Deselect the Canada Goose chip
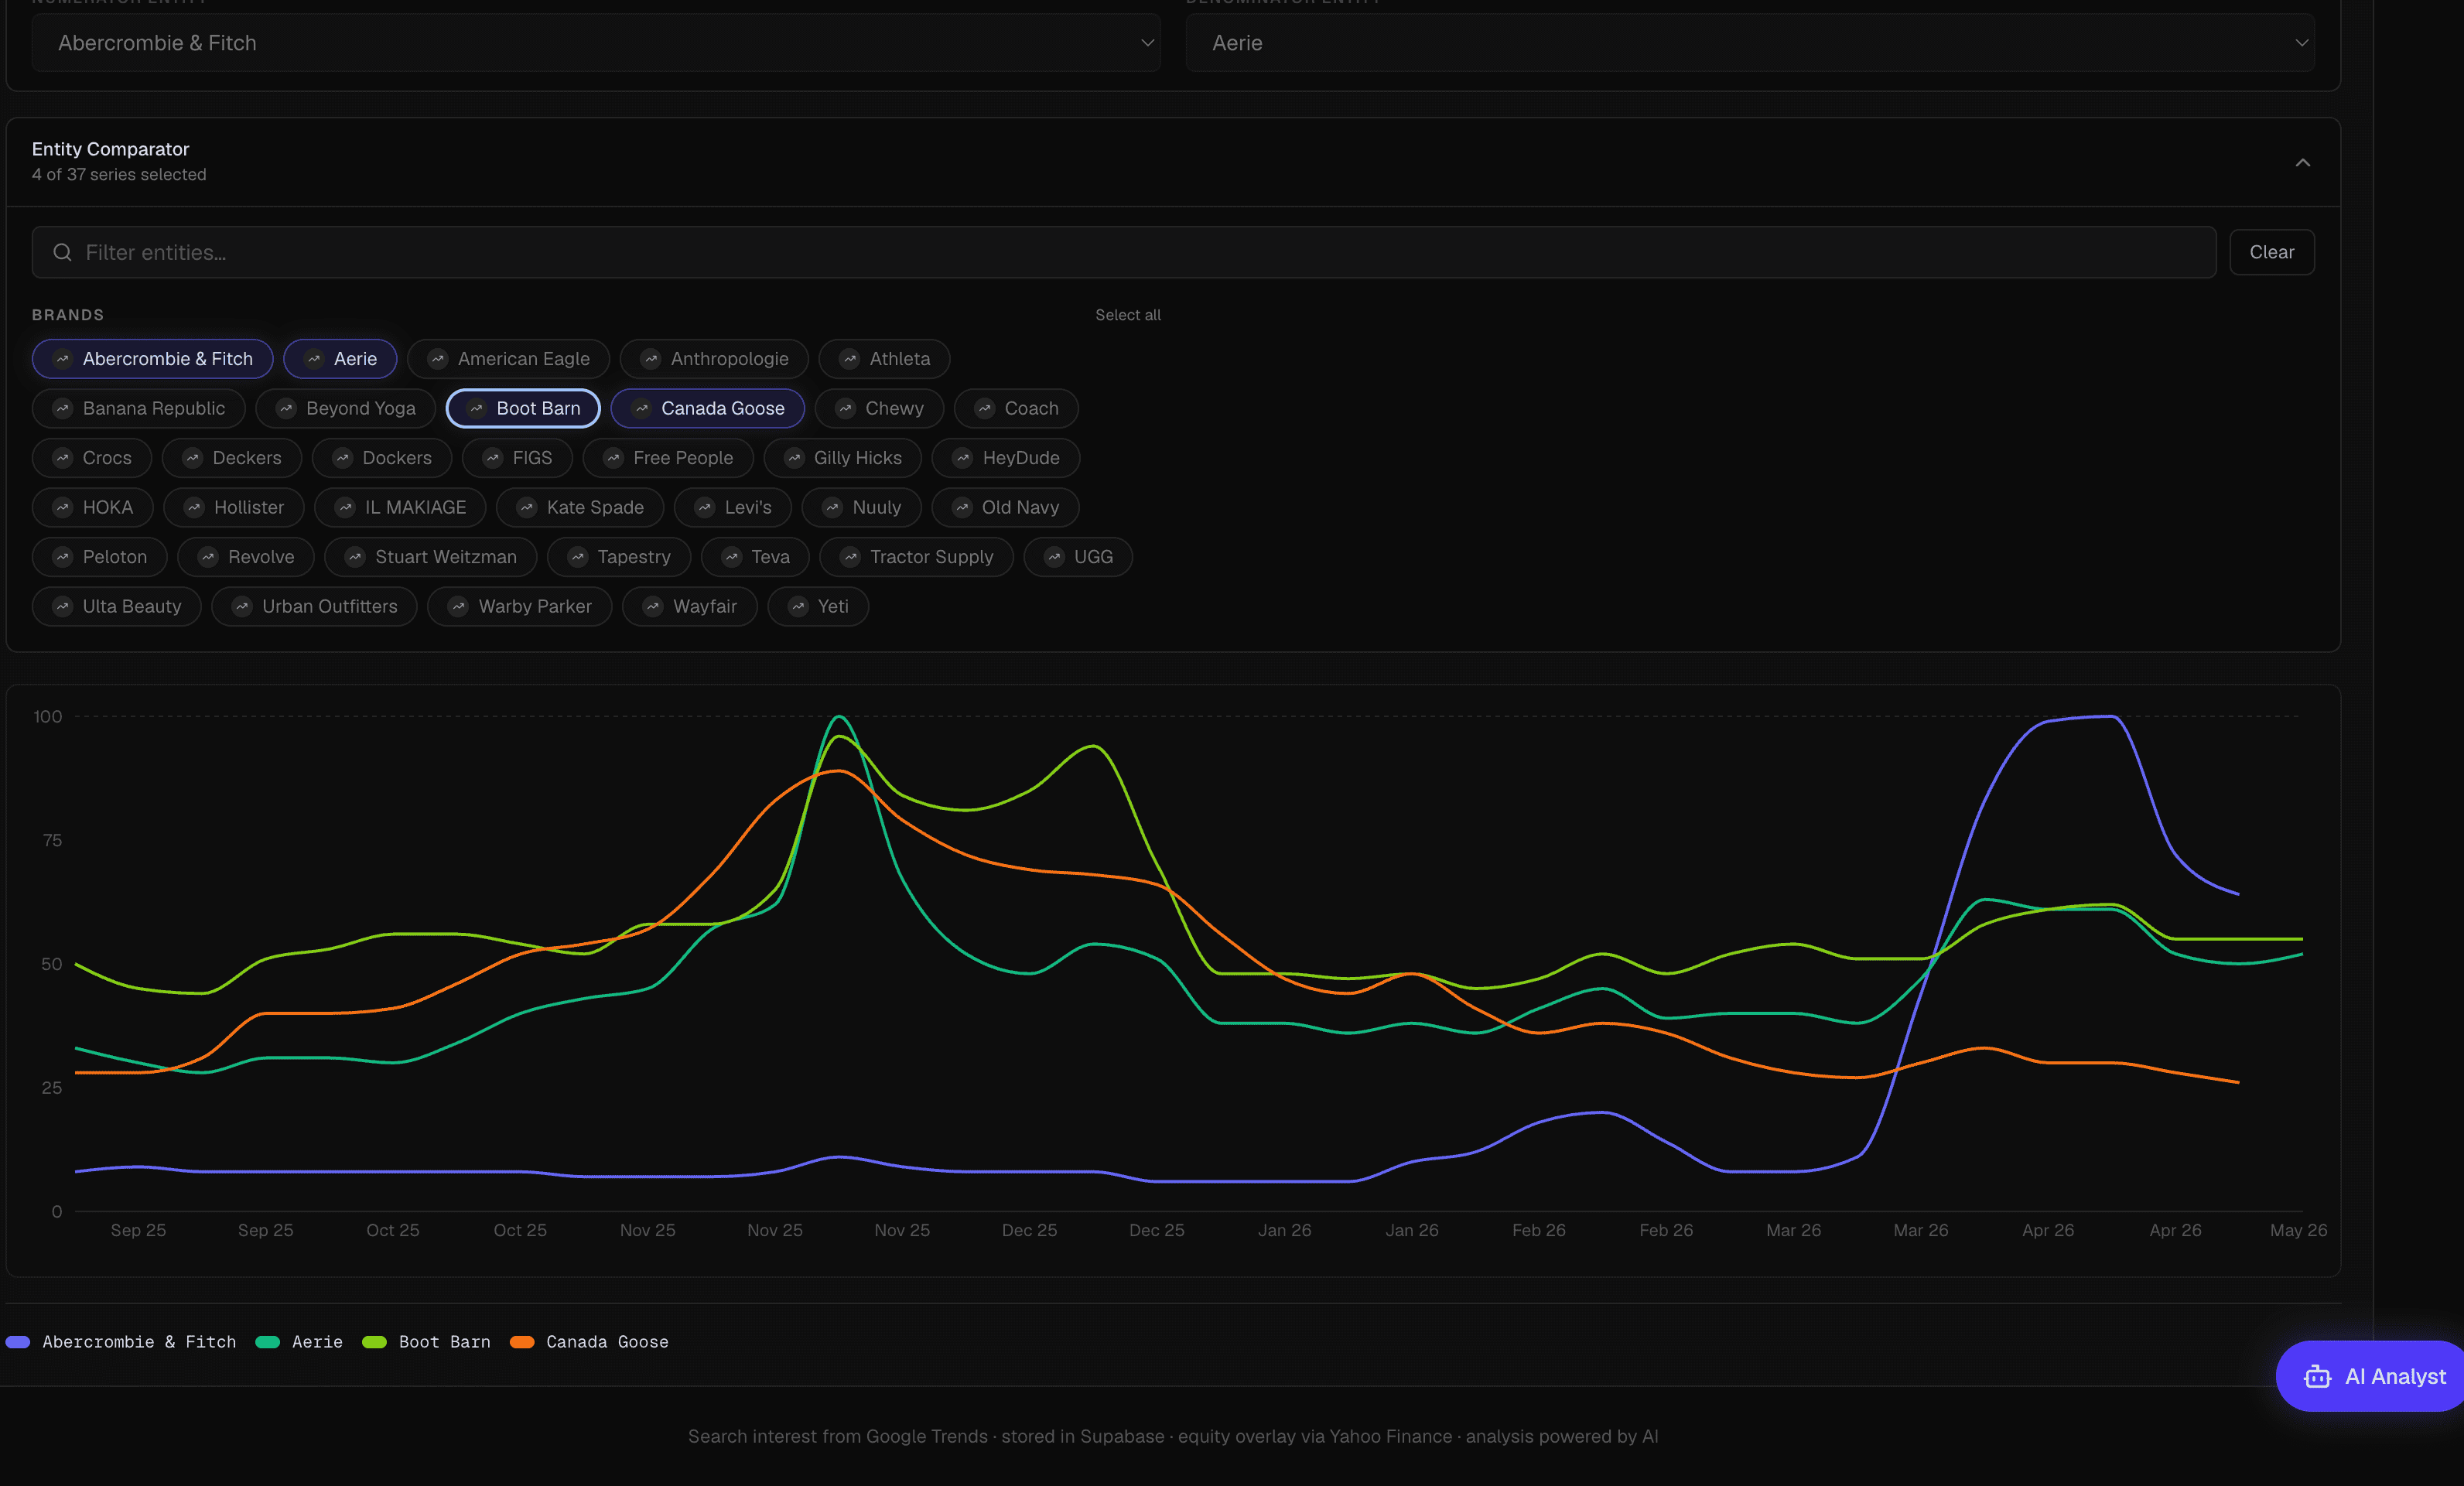The width and height of the screenshot is (2464, 1486). click(707, 408)
